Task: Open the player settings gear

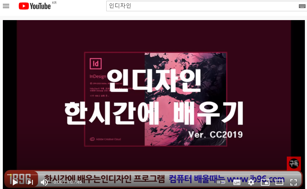Action: tap(251, 182)
